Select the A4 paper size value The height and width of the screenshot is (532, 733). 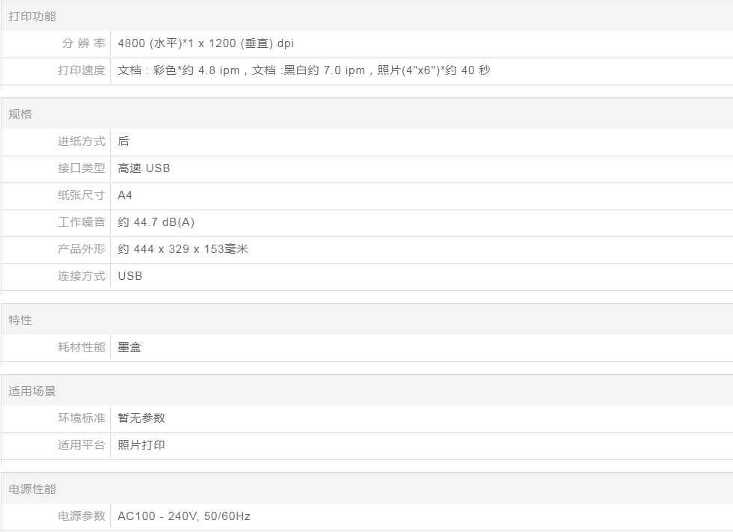125,195
